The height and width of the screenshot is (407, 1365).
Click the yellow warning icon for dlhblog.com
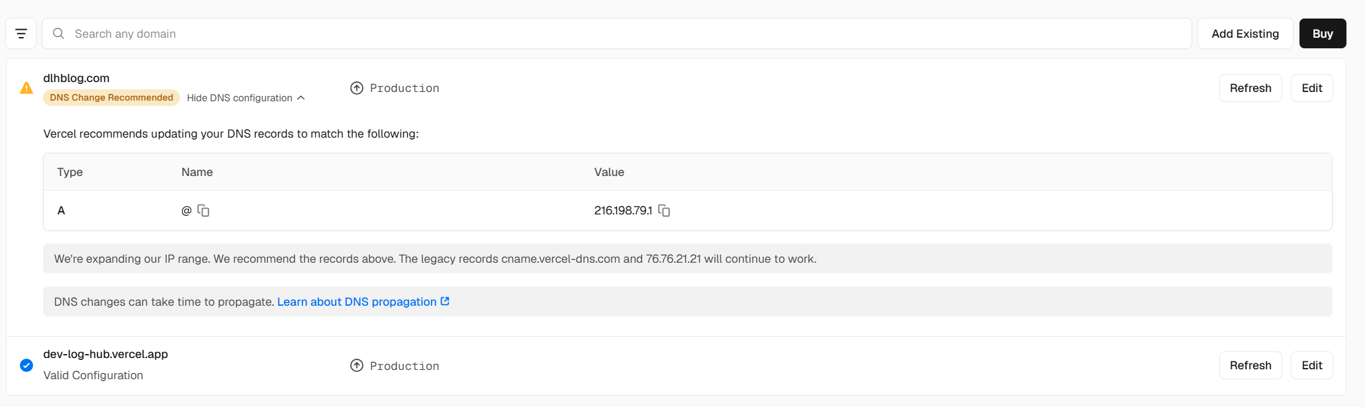(26, 88)
